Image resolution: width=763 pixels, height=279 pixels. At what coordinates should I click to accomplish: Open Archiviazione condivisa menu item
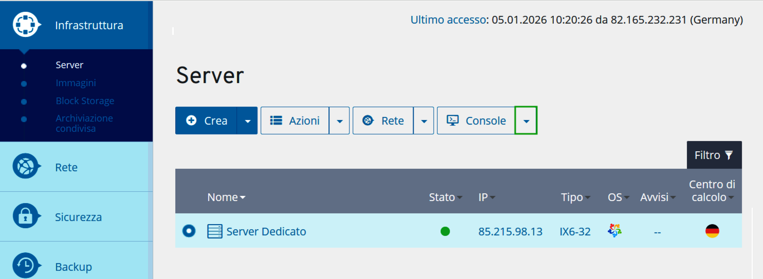pyautogui.click(x=84, y=123)
